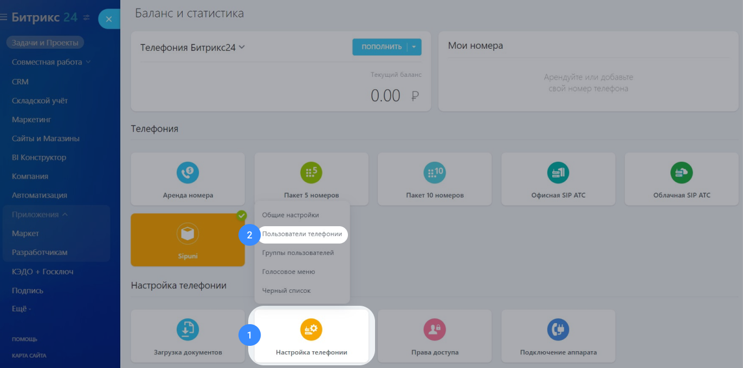Open the Телефония Битрикс24 dropdown
Image resolution: width=743 pixels, height=368 pixels.
click(x=192, y=47)
